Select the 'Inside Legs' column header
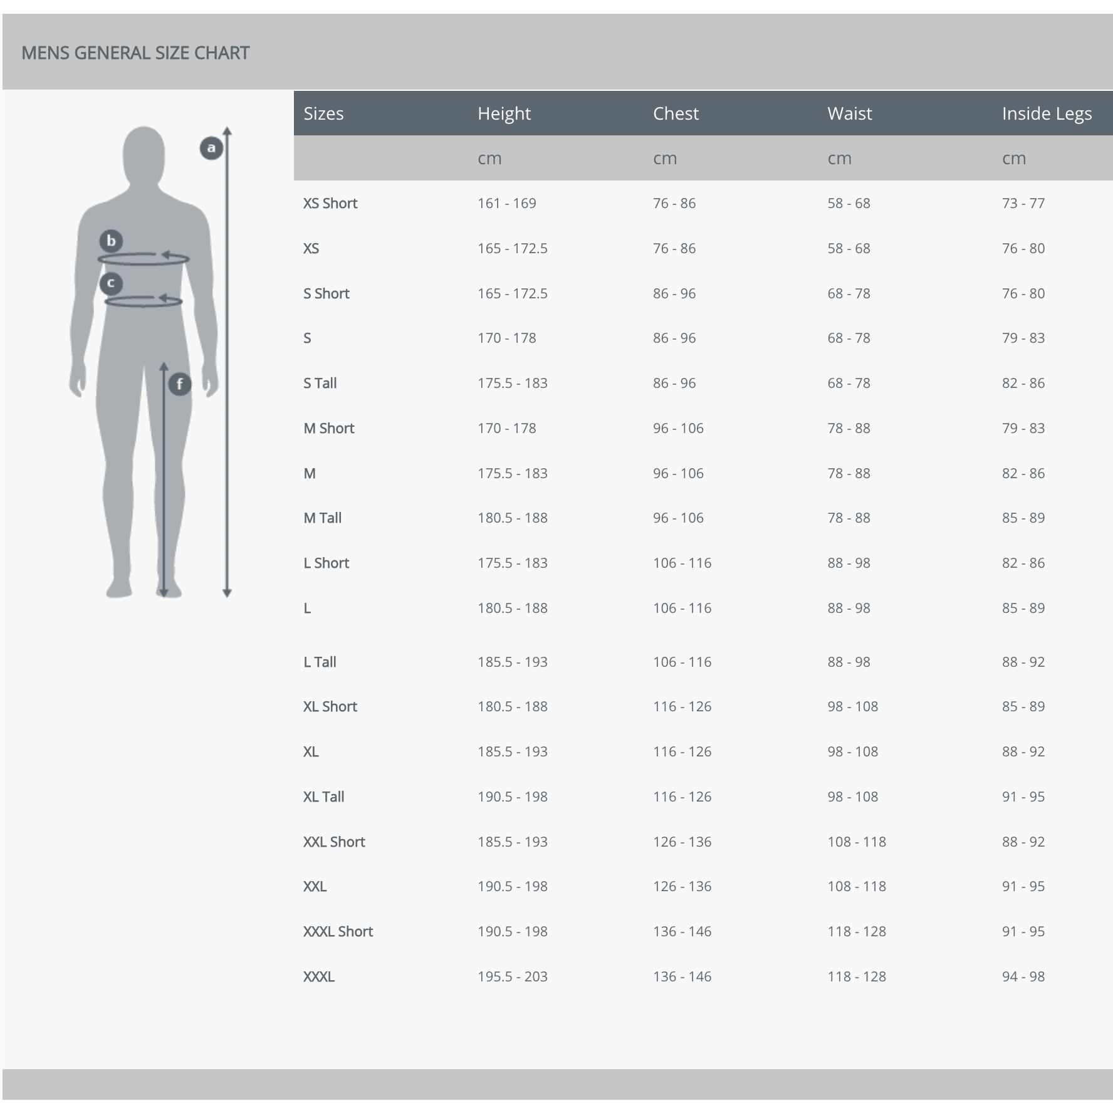The image size is (1113, 1113). [1047, 113]
